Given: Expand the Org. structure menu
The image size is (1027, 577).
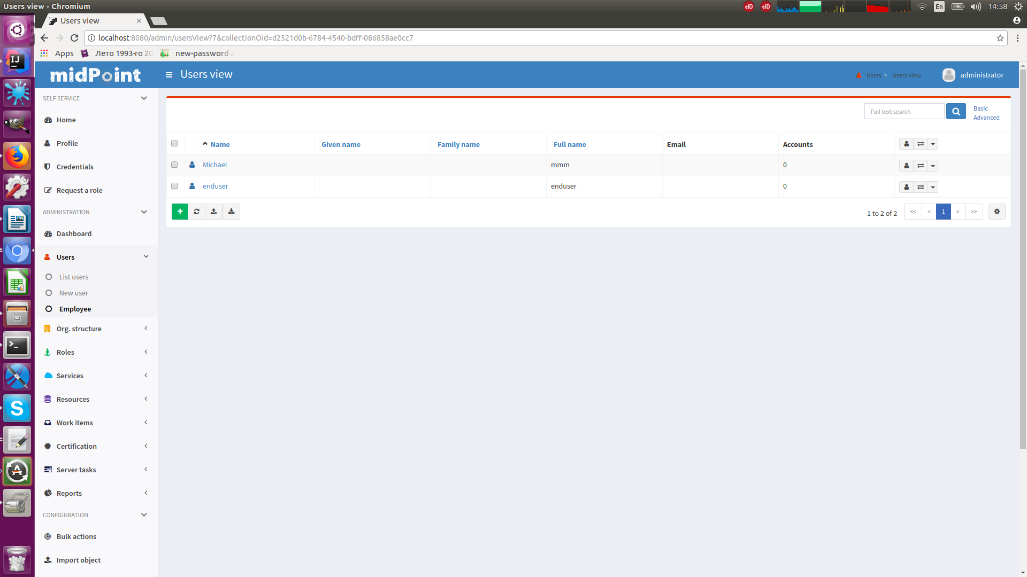Looking at the screenshot, I should click(79, 329).
